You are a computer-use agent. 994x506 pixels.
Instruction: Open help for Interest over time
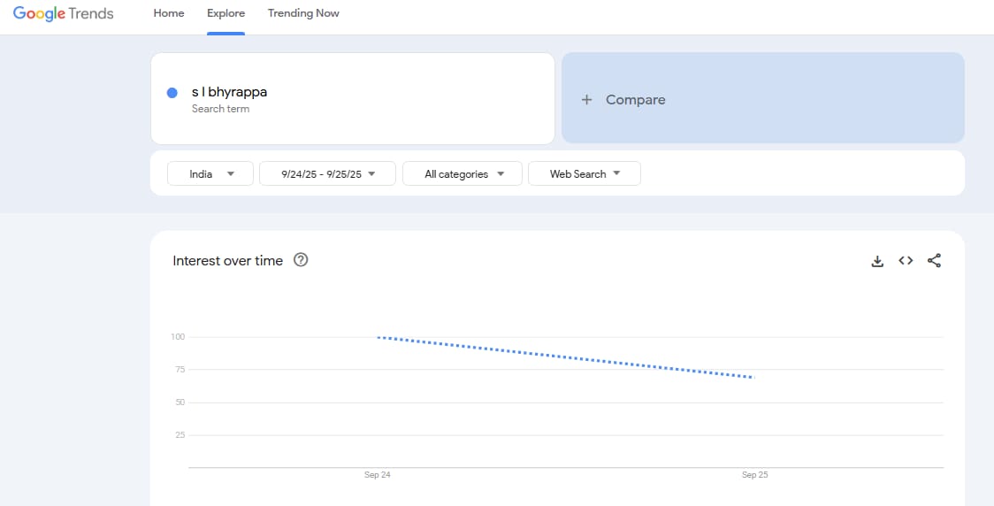(x=301, y=260)
